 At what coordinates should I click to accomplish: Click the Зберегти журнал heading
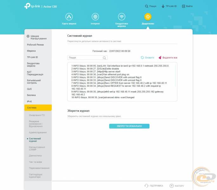click(x=78, y=111)
